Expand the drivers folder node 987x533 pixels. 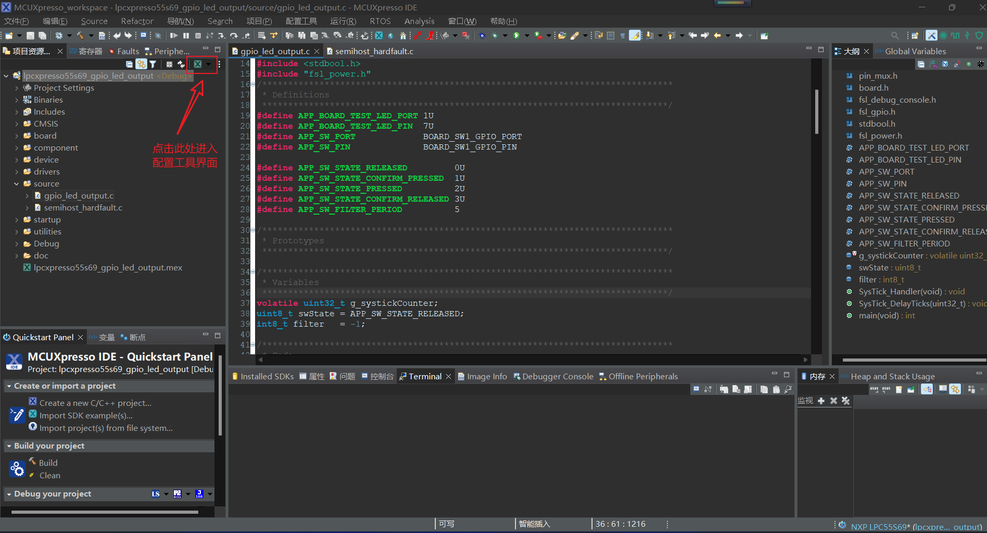tap(17, 172)
